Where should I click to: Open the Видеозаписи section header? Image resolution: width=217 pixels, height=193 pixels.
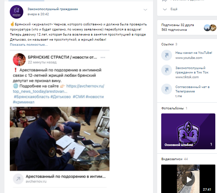coord(172,159)
